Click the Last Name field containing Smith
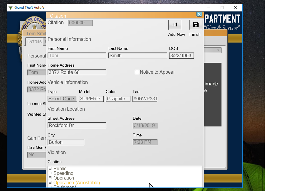 138,55
